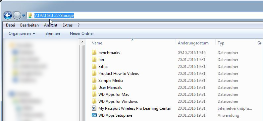Open the Extras menu
Image resolution: width=263 pixels, height=121 pixels.
tap(68, 25)
